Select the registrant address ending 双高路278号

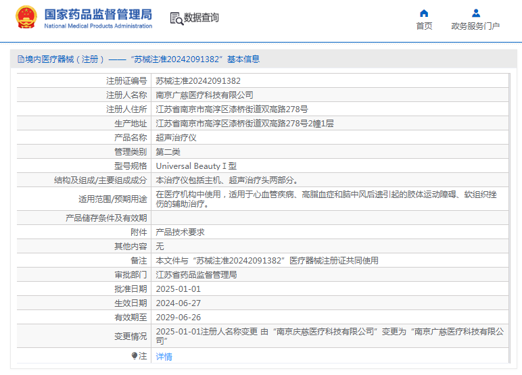[x=232, y=109]
